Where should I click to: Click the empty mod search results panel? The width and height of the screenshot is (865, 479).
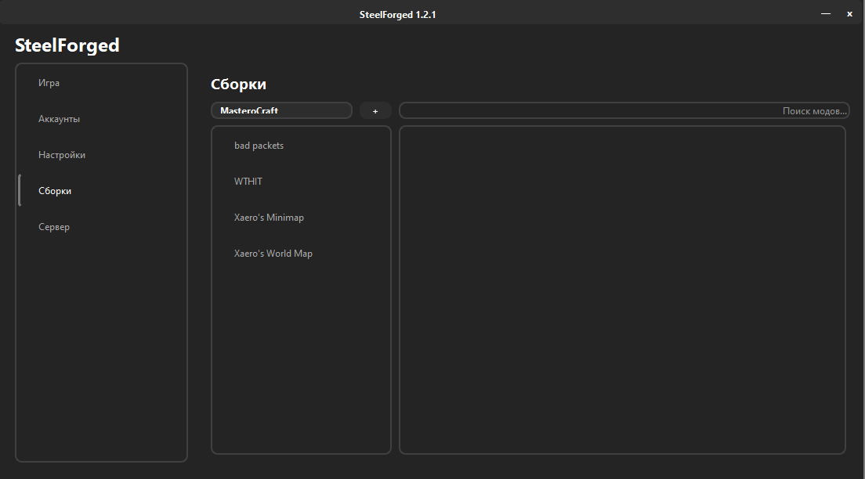coord(622,290)
